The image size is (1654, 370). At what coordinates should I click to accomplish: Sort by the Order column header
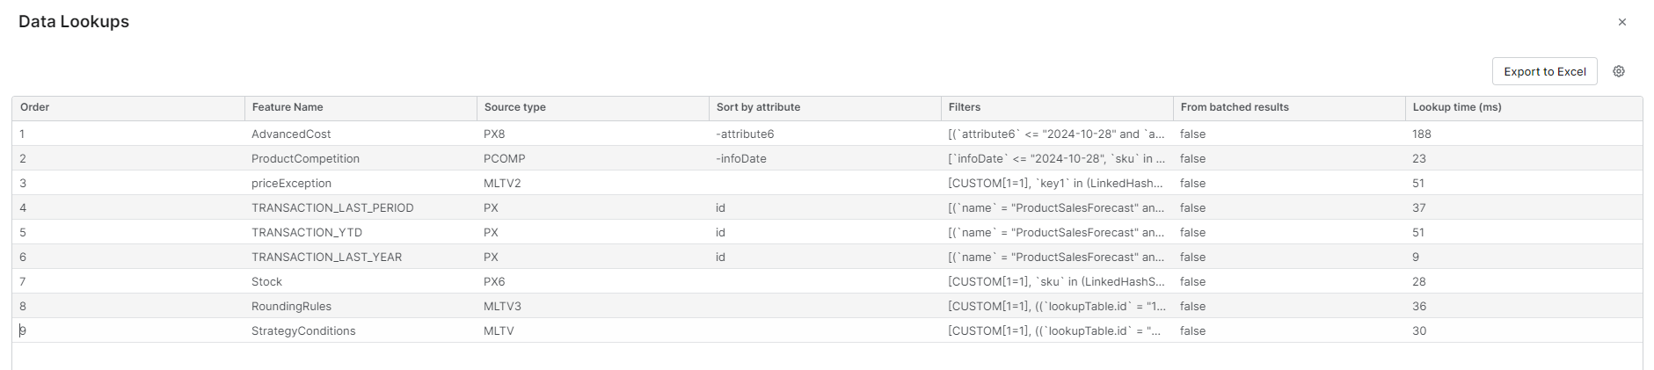[x=35, y=107]
